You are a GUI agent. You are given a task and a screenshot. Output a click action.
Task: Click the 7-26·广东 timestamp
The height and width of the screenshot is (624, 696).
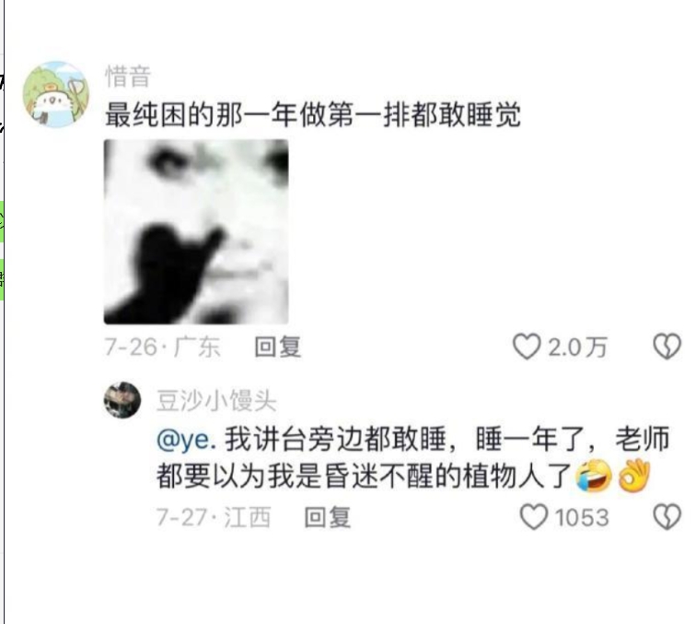(x=162, y=347)
